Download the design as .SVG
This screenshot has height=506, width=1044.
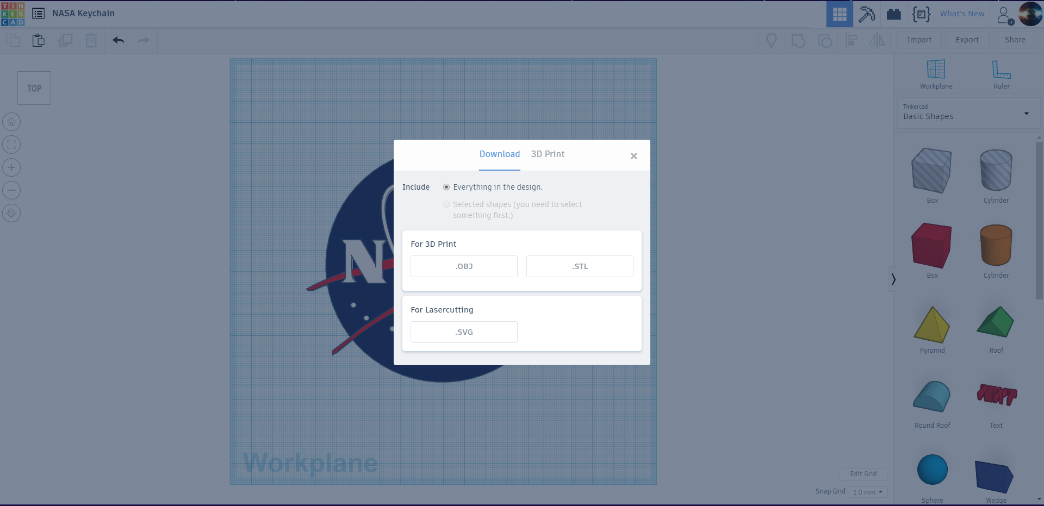click(x=464, y=332)
